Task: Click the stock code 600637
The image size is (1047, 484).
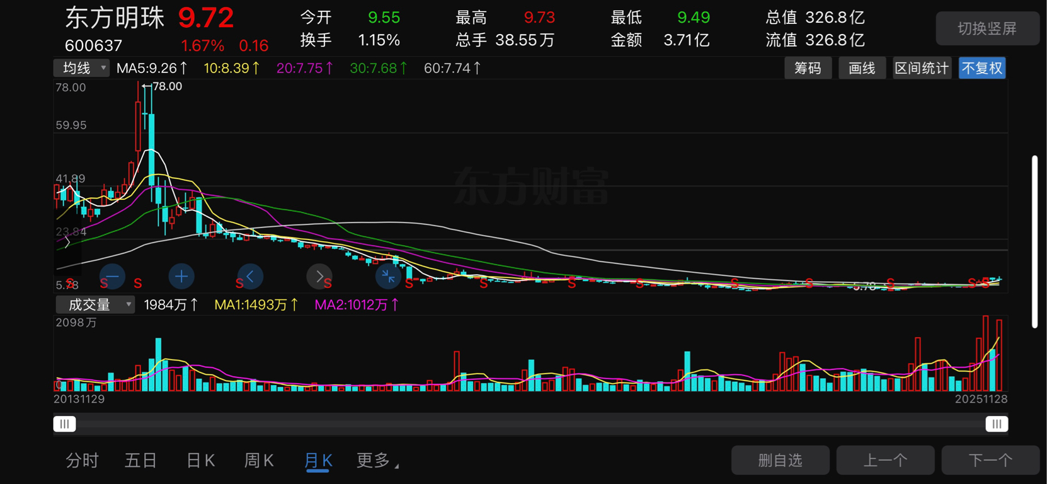Action: click(x=93, y=45)
